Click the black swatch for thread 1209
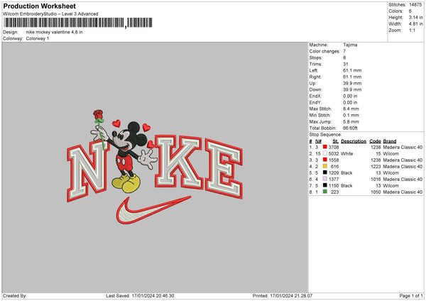The width and height of the screenshot is (426, 301). 324,173
